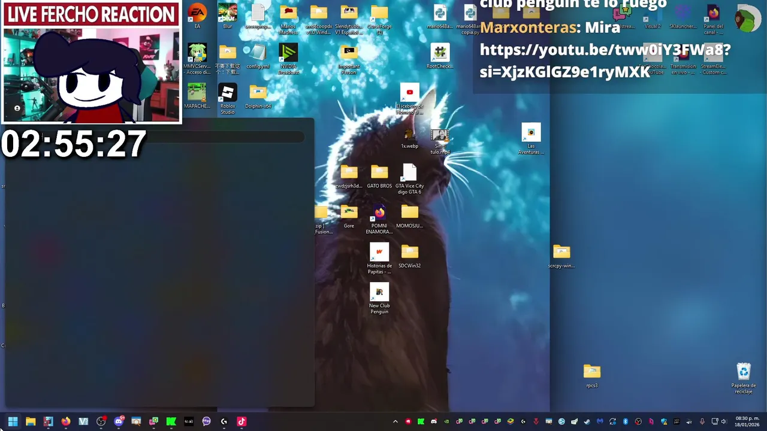Click the Bluetooth tray icon
The height and width of the screenshot is (431, 767).
pyautogui.click(x=626, y=421)
